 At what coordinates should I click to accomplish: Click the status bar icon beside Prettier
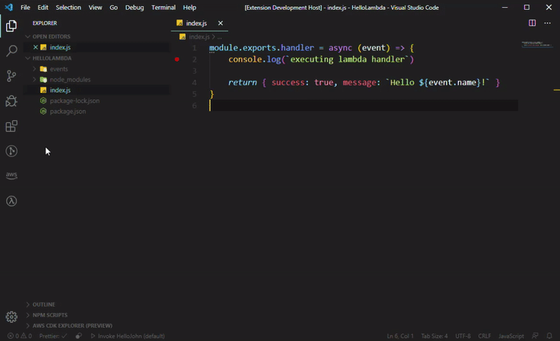point(78,336)
